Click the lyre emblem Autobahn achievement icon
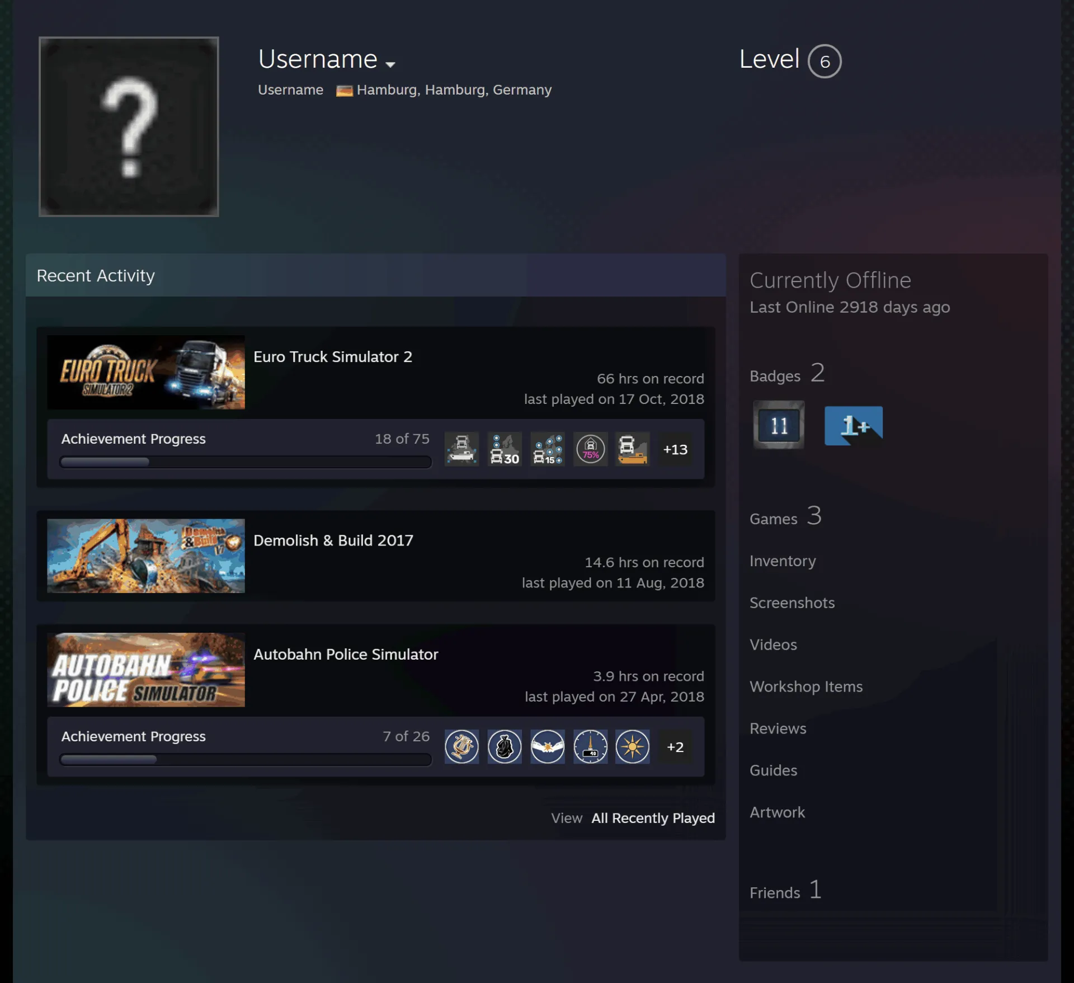This screenshot has width=1074, height=983. coord(461,747)
